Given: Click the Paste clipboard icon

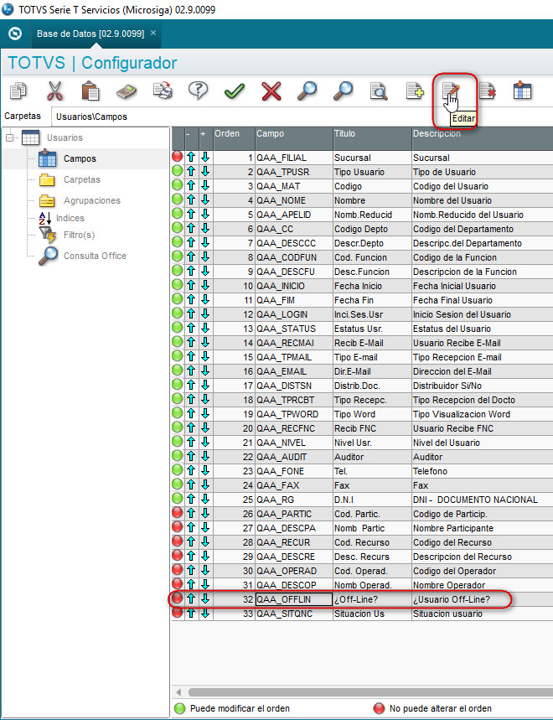Looking at the screenshot, I should 90,91.
